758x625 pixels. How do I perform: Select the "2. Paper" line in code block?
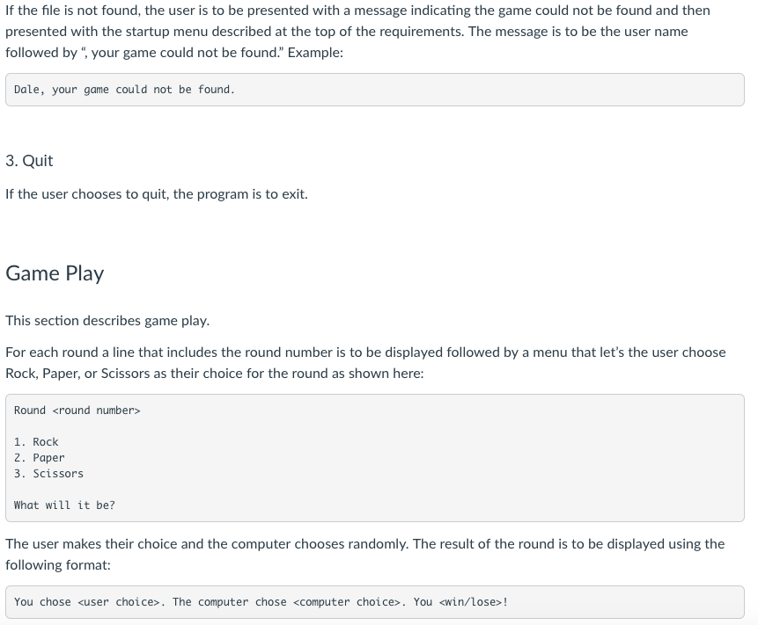[40, 458]
